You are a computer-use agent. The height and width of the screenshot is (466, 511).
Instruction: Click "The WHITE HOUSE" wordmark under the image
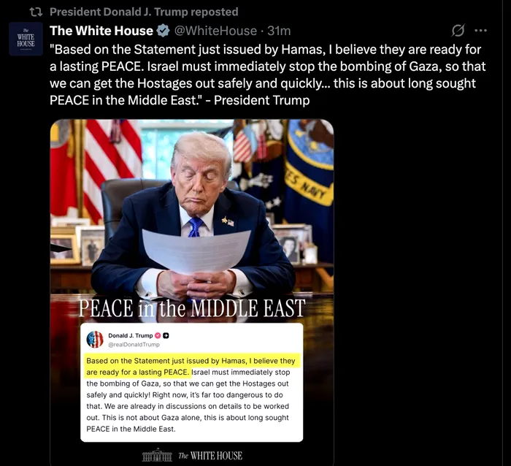pos(210,456)
